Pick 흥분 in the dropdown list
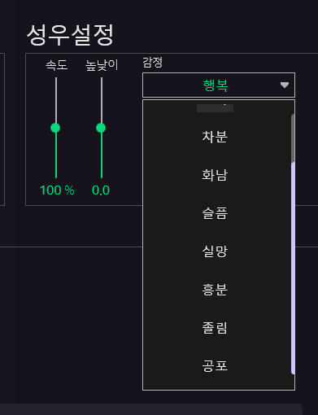 (x=215, y=290)
